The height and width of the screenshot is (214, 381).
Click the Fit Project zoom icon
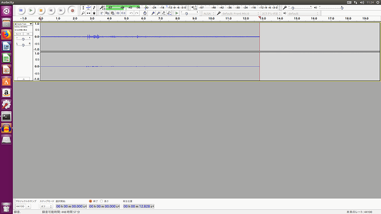[169, 13]
